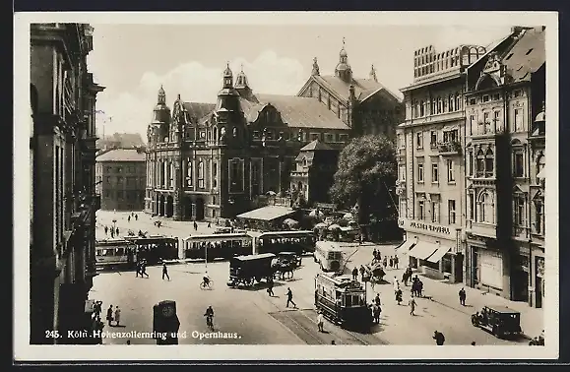Click the shop sign above the awnings
The height and width of the screenshot is (372, 570).
429,227
